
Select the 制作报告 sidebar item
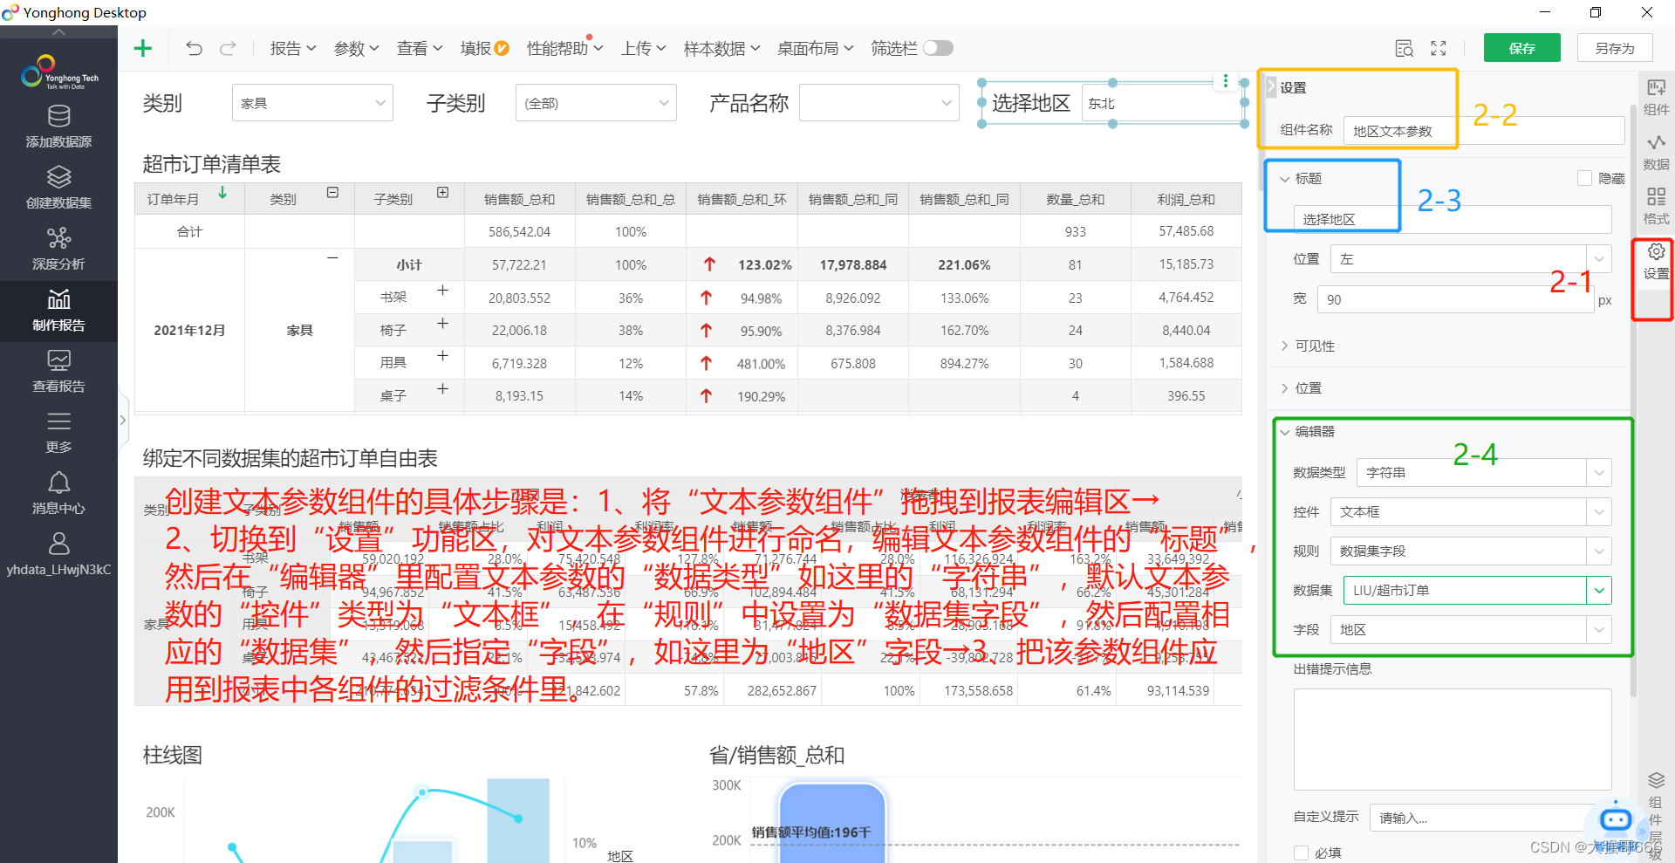(x=58, y=311)
